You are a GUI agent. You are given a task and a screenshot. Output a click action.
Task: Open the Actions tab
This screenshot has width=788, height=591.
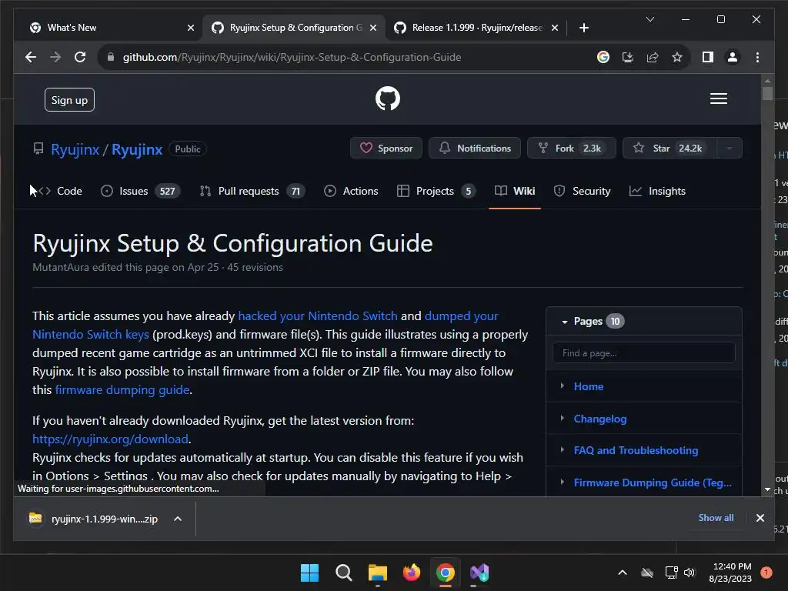click(x=351, y=191)
